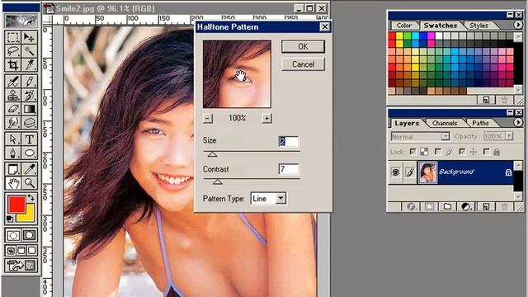528x297 pixels.
Task: Select the Slice tool
Action: click(x=30, y=64)
